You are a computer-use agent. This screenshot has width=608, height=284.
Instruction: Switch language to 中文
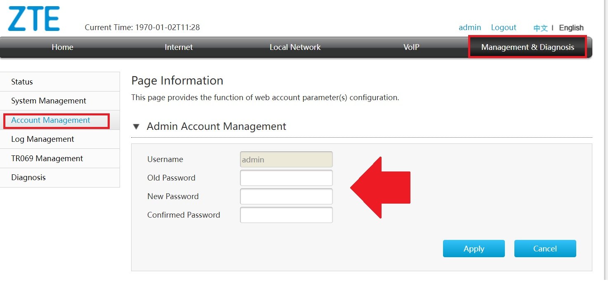point(540,28)
